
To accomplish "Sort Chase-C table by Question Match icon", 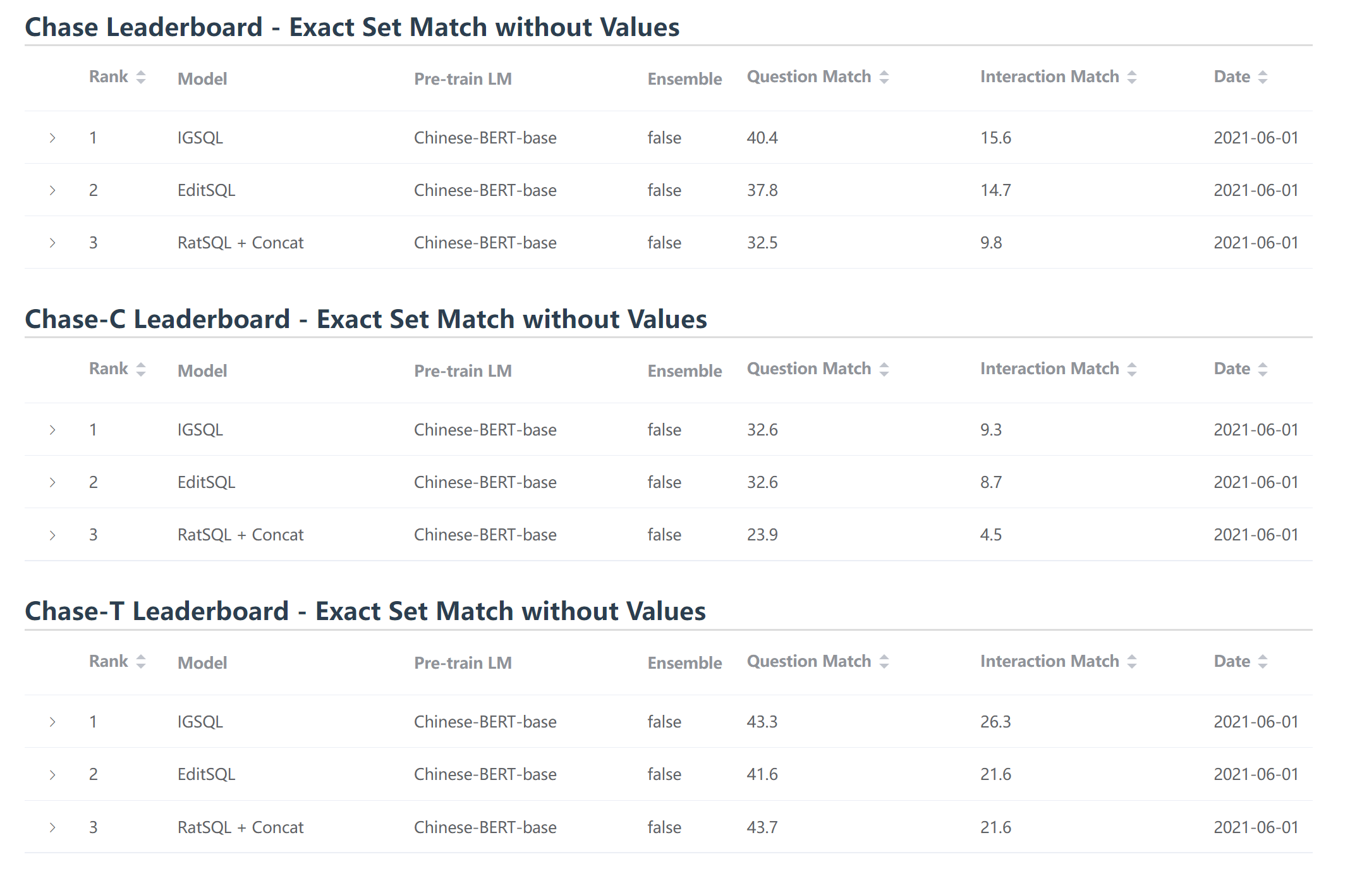I will pos(884,369).
